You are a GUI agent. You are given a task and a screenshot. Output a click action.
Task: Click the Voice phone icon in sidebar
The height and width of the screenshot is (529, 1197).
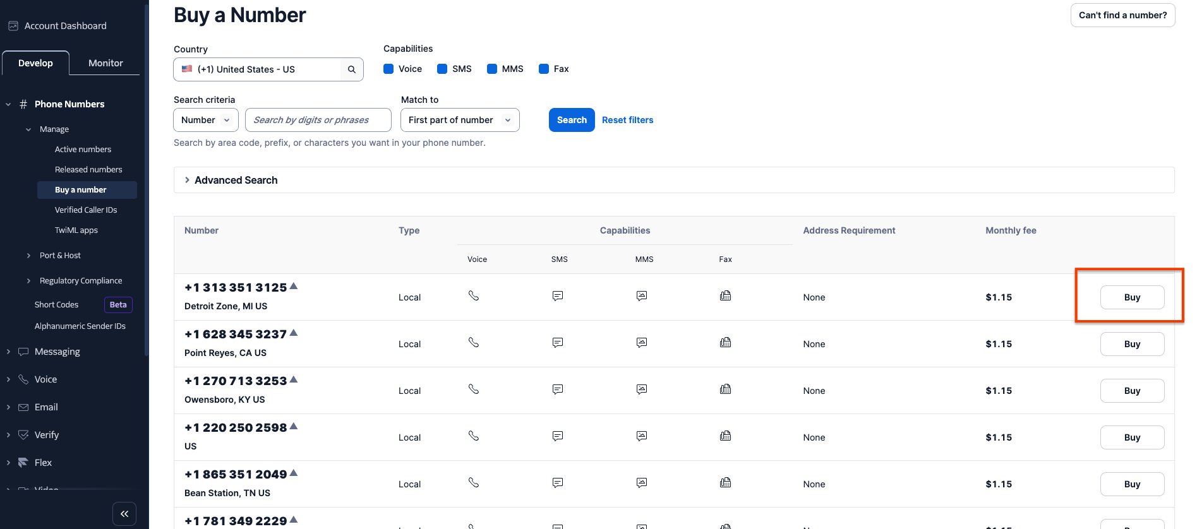click(23, 379)
